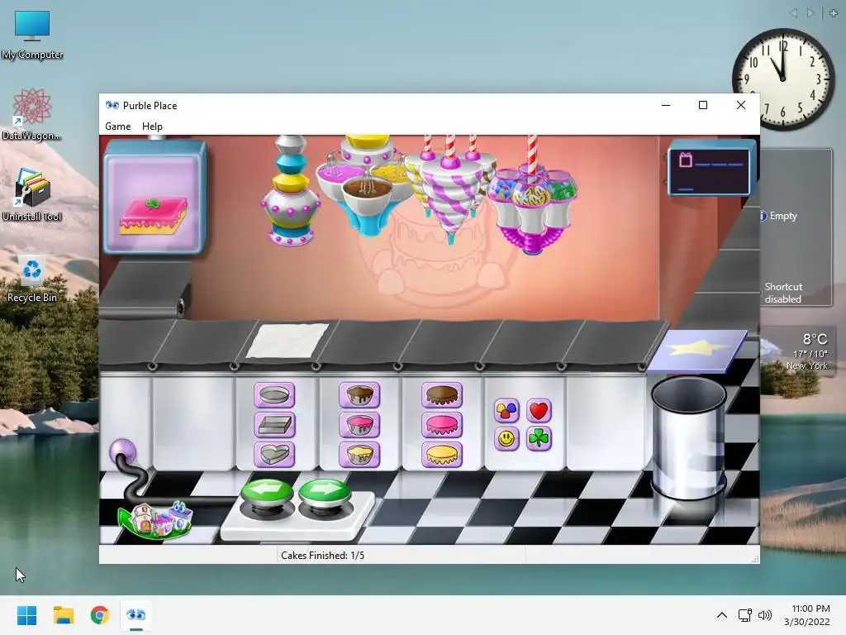Open the Windows Start button
This screenshot has width=846, height=635.
(x=26, y=615)
